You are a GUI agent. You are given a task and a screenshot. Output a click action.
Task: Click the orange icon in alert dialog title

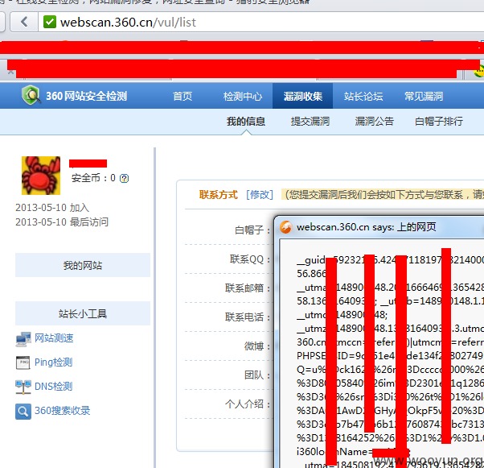coord(285,227)
